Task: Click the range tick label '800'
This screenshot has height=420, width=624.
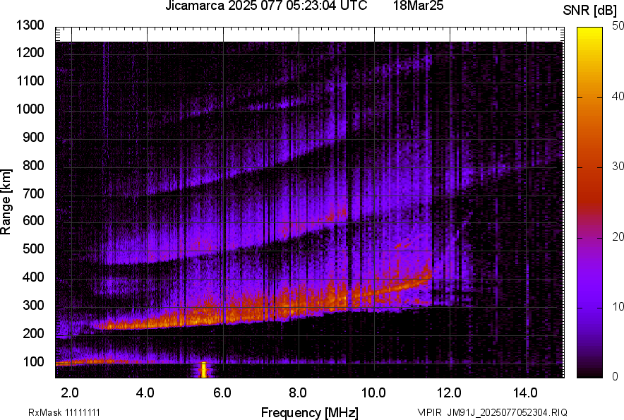Action: (33, 166)
